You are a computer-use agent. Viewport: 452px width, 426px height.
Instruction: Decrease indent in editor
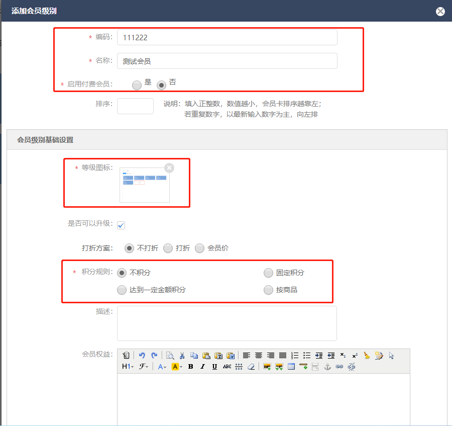pyautogui.click(x=331, y=355)
